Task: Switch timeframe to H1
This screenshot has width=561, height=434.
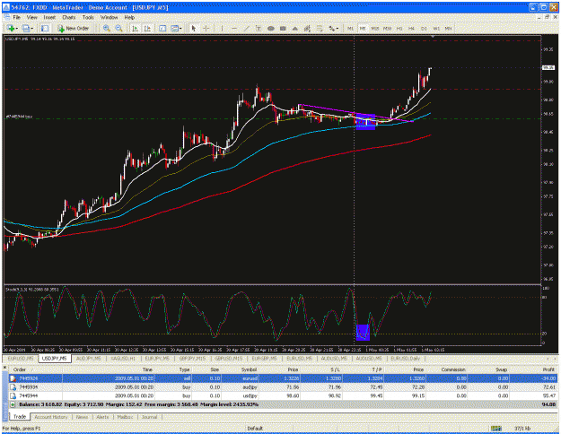Action: pyautogui.click(x=399, y=28)
